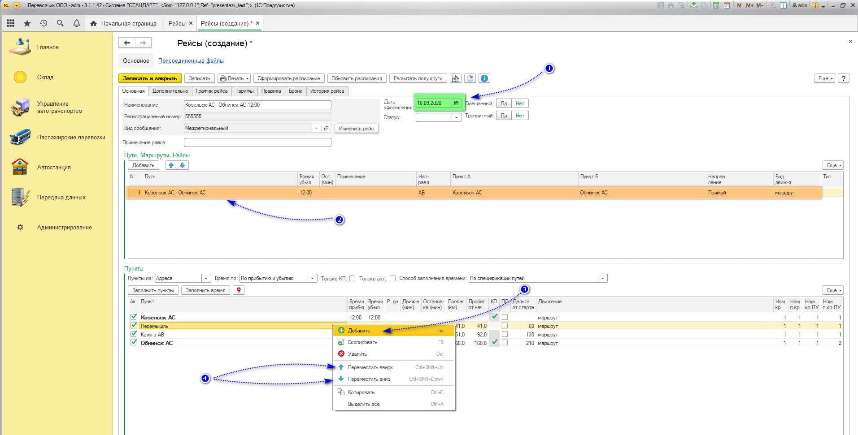
Task: Open the history clock icon
Action: coord(44,23)
